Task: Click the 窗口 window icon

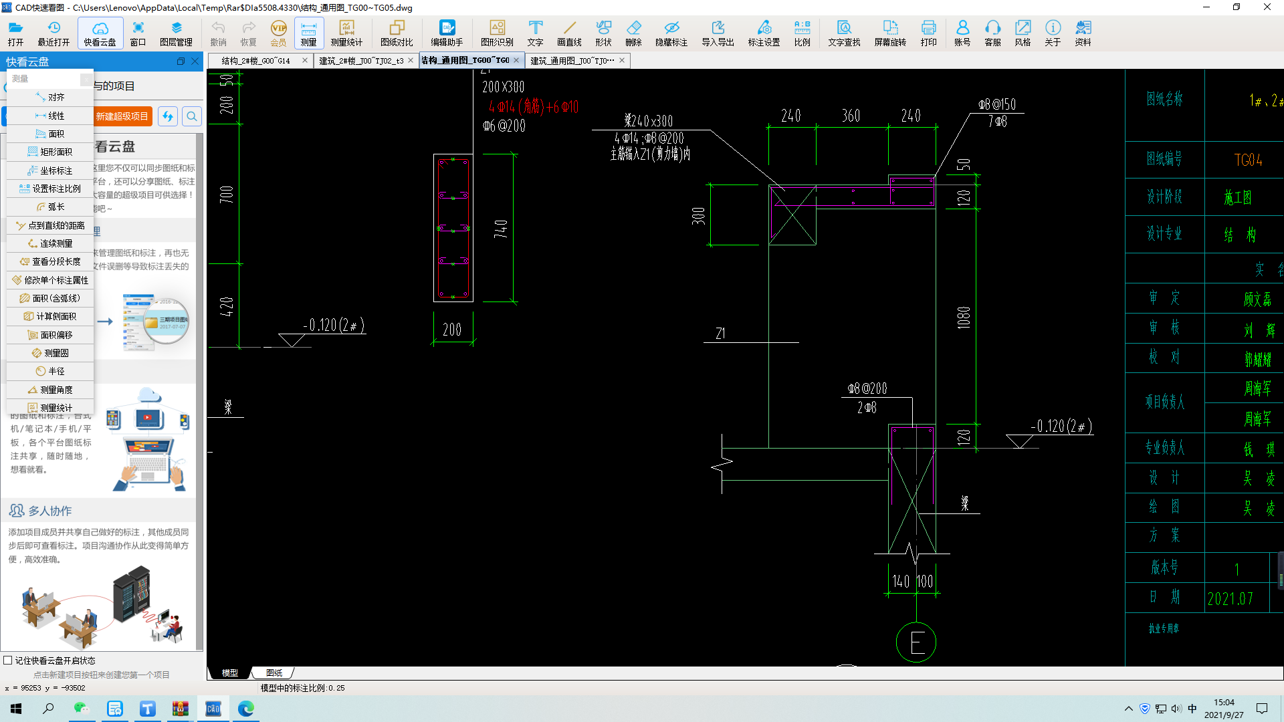Action: point(138,33)
